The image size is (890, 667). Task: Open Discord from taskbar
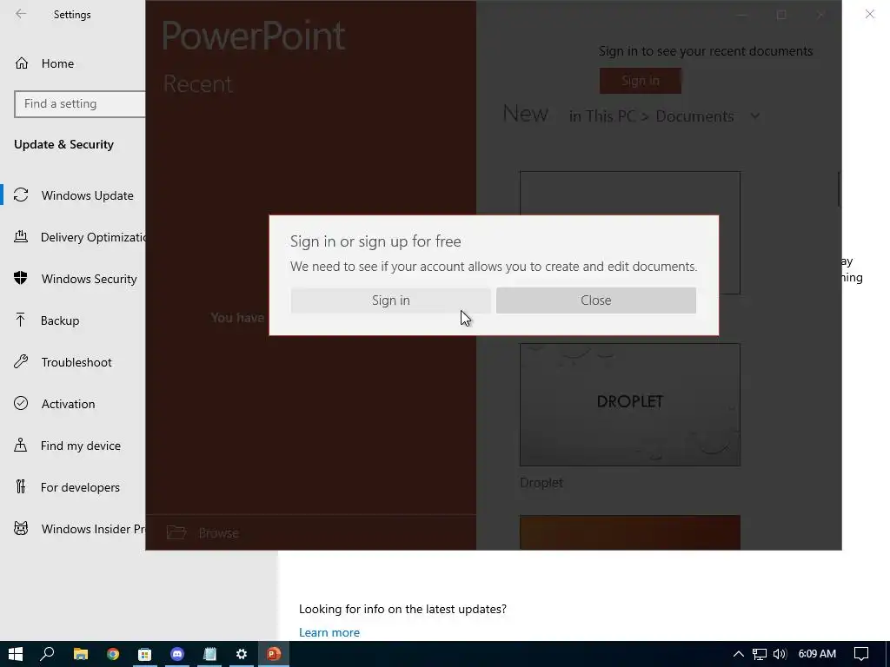[x=177, y=654]
